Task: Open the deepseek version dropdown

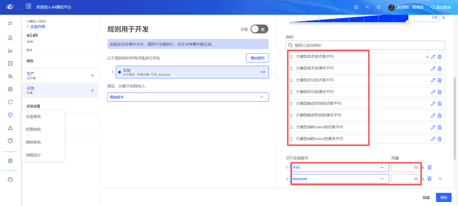Action: click(x=340, y=178)
